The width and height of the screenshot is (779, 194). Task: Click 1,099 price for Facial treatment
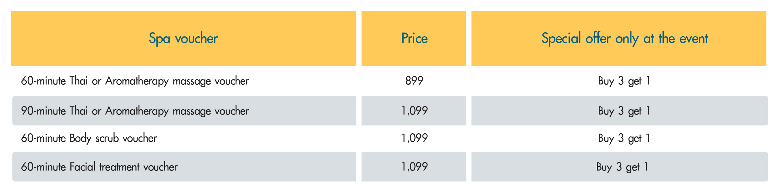414,167
